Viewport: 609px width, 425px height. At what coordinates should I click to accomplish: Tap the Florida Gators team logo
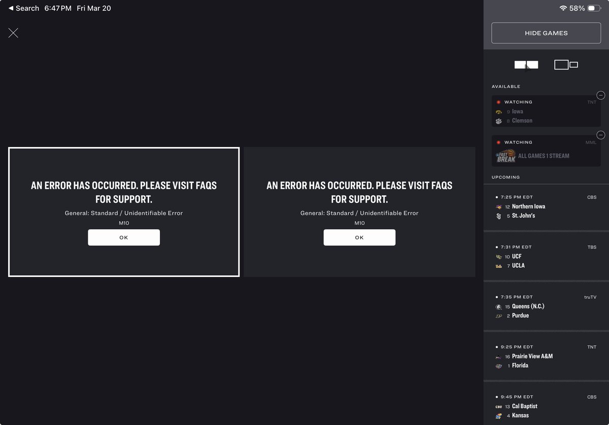coord(498,366)
